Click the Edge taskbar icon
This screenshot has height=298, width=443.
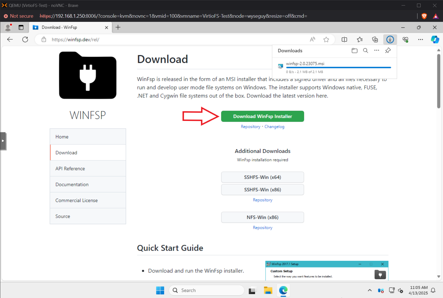pos(283,290)
